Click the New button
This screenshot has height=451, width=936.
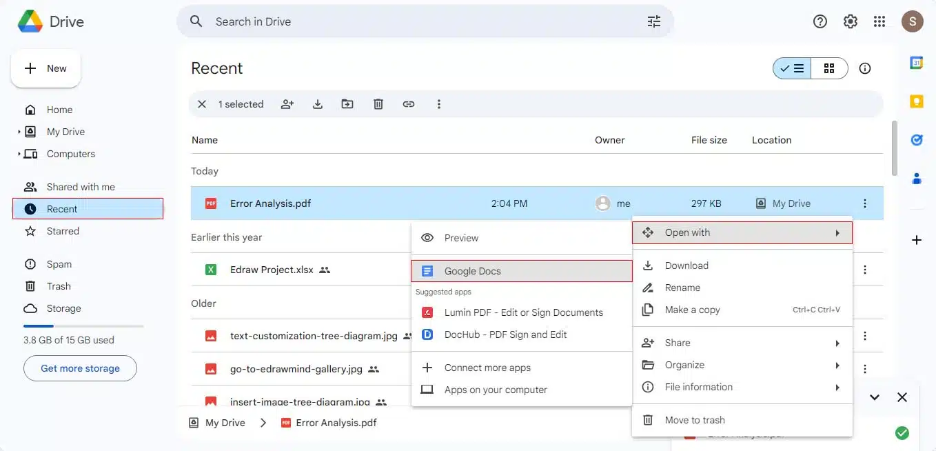[45, 68]
